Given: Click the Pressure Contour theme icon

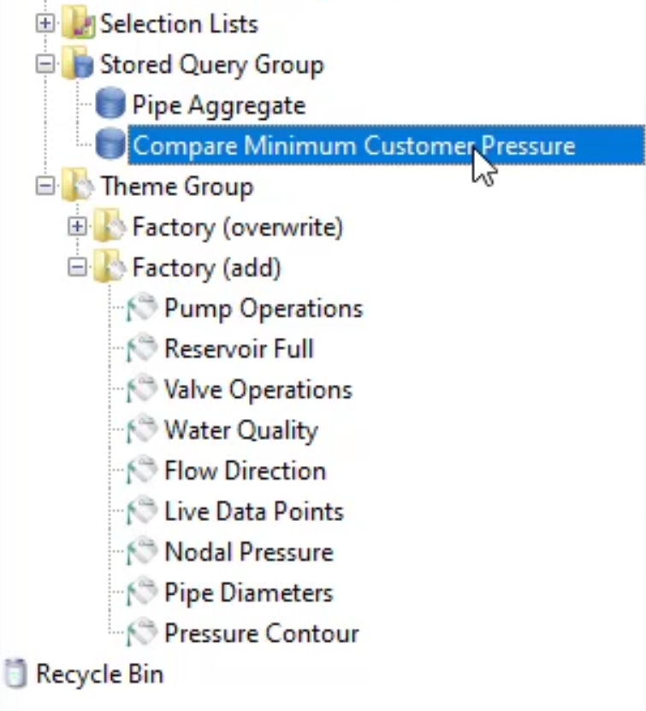Looking at the screenshot, I should coord(142,632).
